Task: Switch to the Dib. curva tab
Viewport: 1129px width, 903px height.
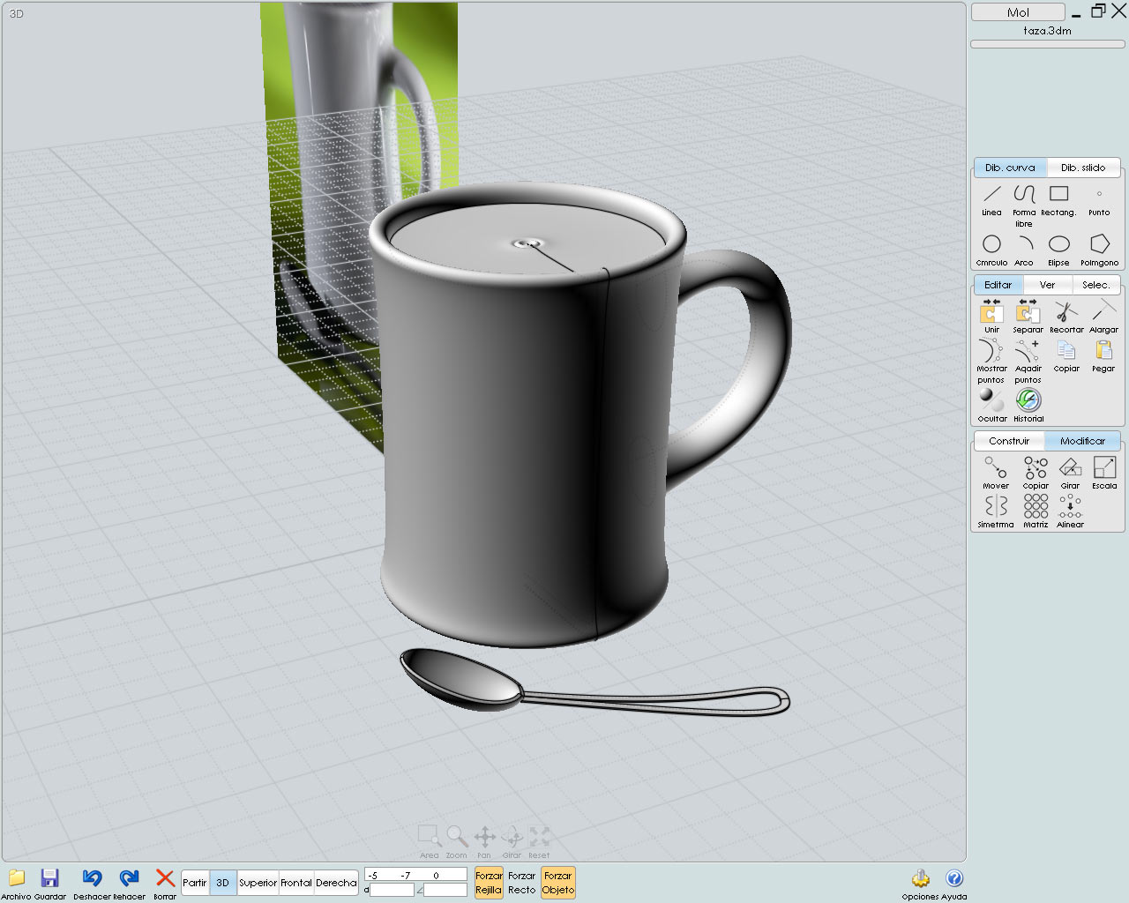Action: pyautogui.click(x=1010, y=168)
